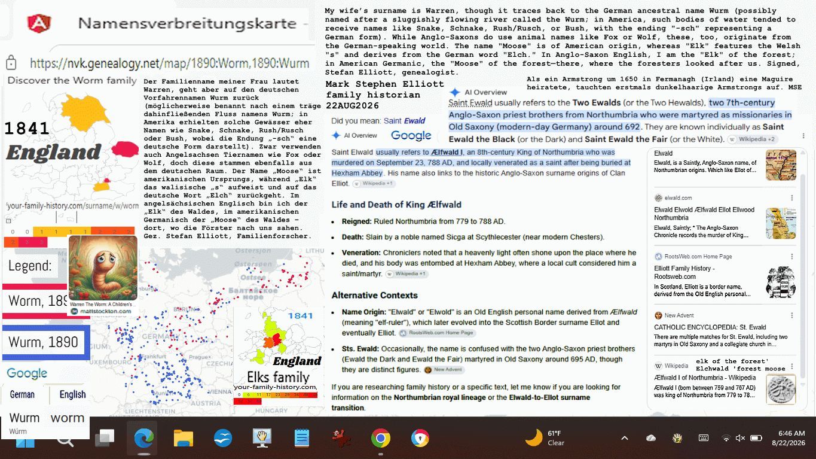Click the blue "Wurm, 1890" legend entry
Image resolution: width=816 pixels, height=459 pixels.
(46, 342)
